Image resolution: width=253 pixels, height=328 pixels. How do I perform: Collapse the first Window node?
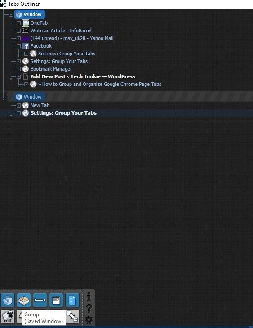tap(11, 14)
